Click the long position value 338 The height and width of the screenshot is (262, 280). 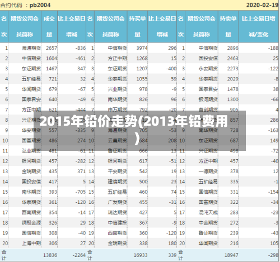[x=143, y=243]
